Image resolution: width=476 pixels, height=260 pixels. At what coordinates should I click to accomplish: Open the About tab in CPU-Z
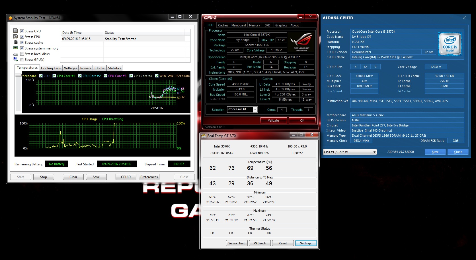tap(295, 25)
